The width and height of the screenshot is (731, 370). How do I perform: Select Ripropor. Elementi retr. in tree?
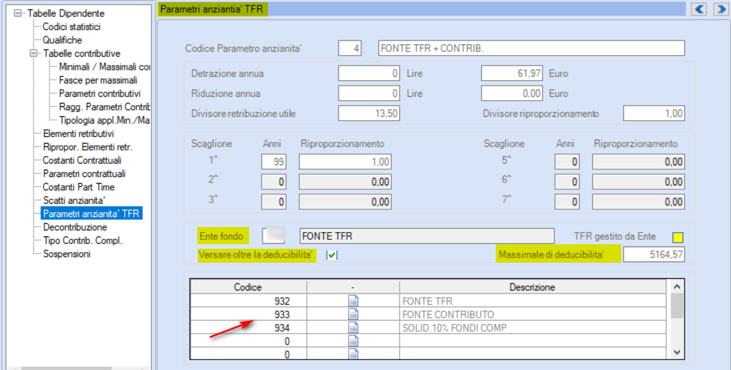pos(87,147)
